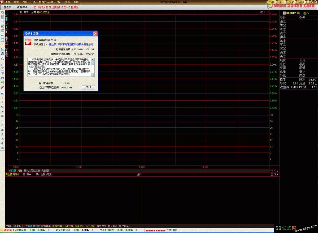Image resolution: width=318 pixels, height=233 pixels.
Task: Click the 行情 button at top right
Action: pos(272,2)
